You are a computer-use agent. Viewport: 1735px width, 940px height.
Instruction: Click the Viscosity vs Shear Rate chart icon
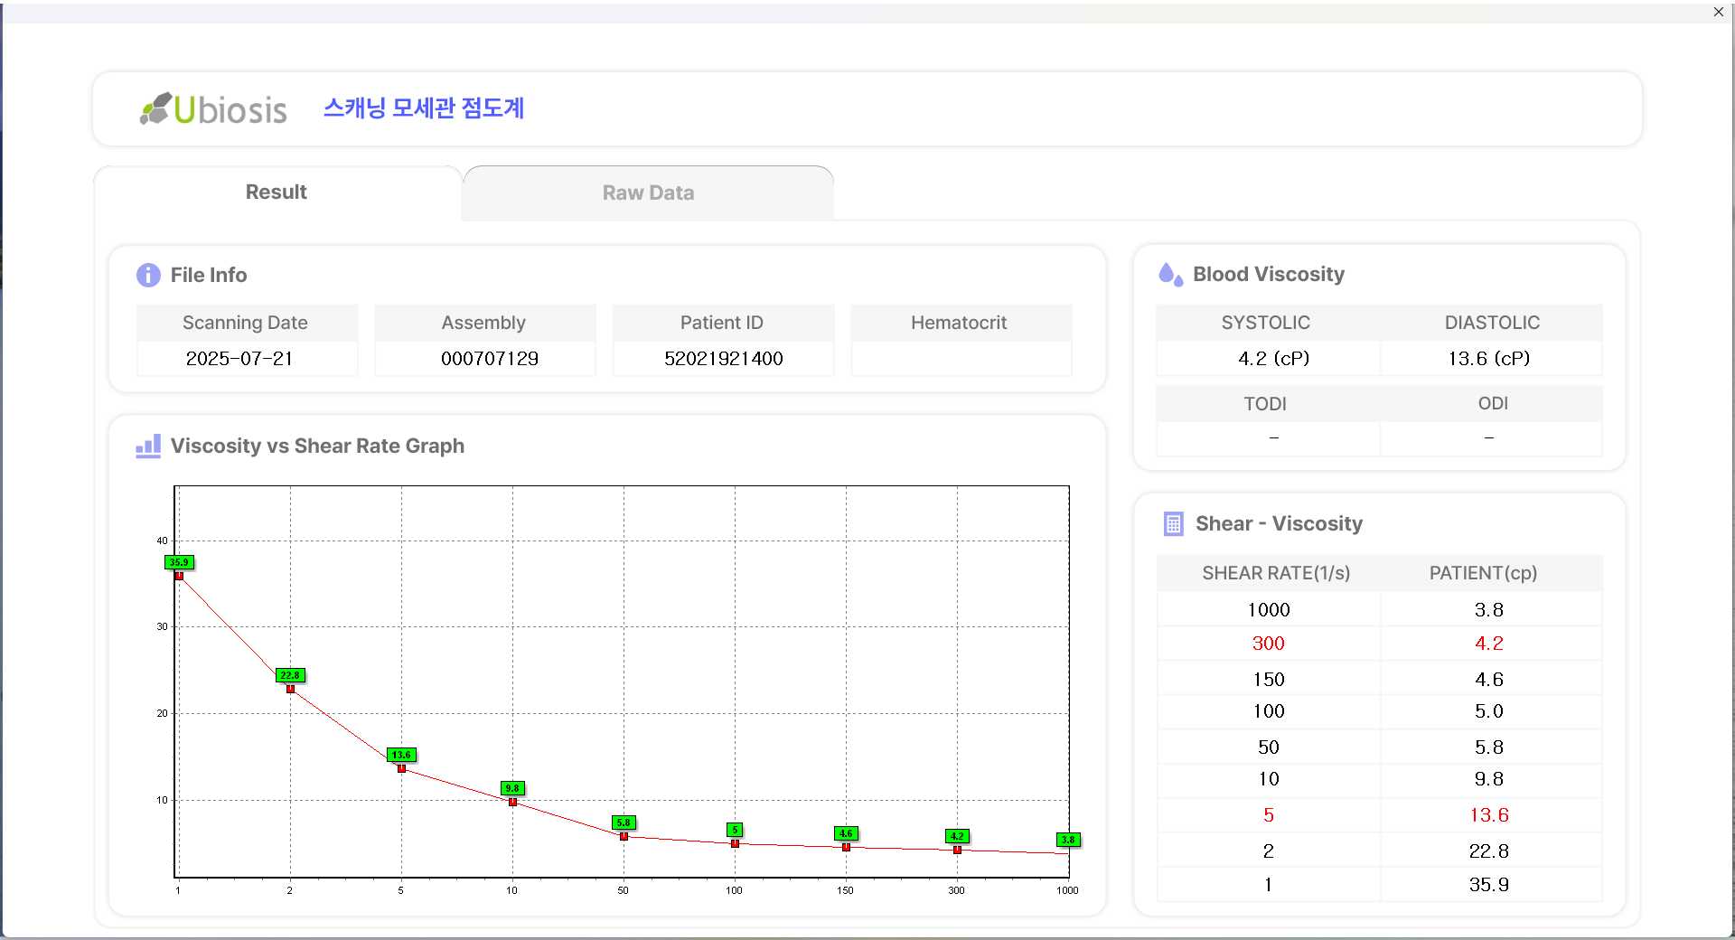pos(148,446)
